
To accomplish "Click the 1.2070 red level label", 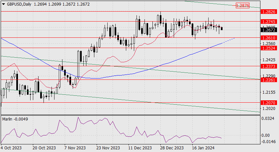I will point(269,103).
